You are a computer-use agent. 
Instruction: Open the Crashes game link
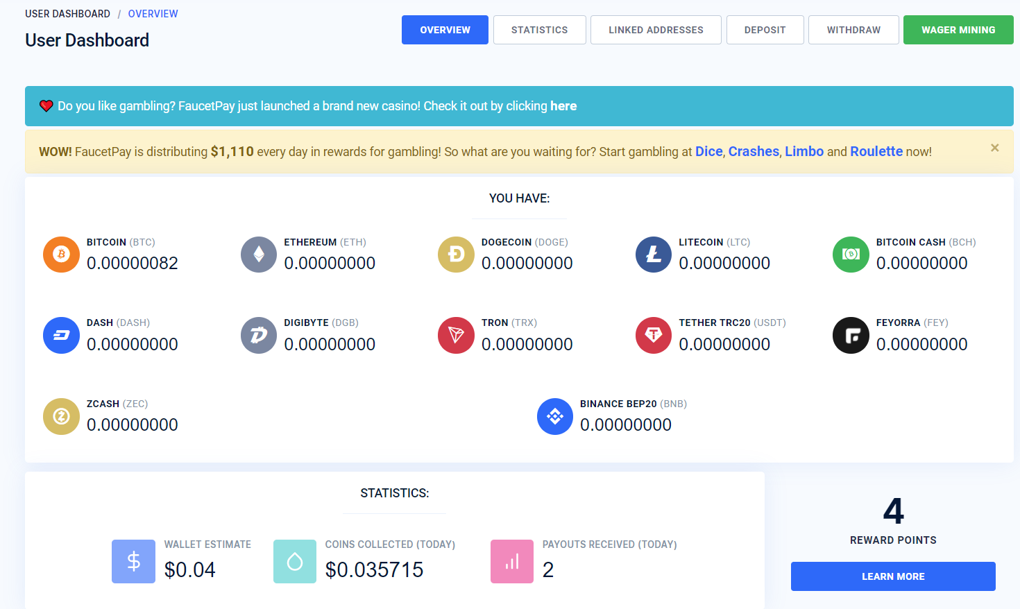pyautogui.click(x=754, y=151)
